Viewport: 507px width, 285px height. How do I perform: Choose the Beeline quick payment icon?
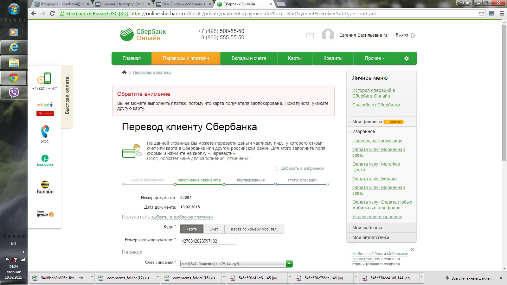(45, 187)
